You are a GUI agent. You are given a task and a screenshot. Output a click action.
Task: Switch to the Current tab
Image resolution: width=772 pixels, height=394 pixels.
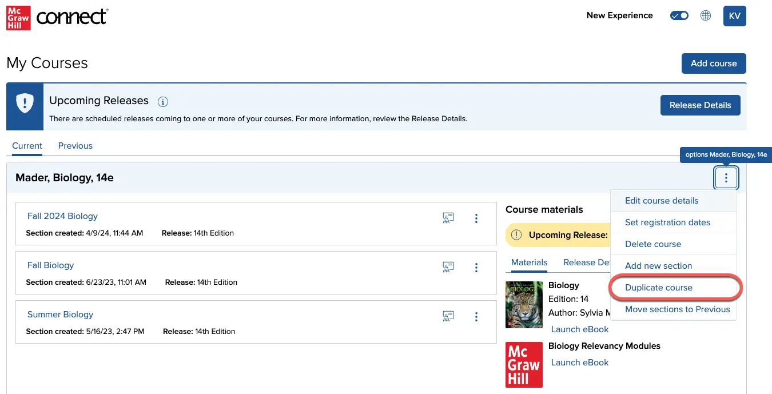[27, 146]
